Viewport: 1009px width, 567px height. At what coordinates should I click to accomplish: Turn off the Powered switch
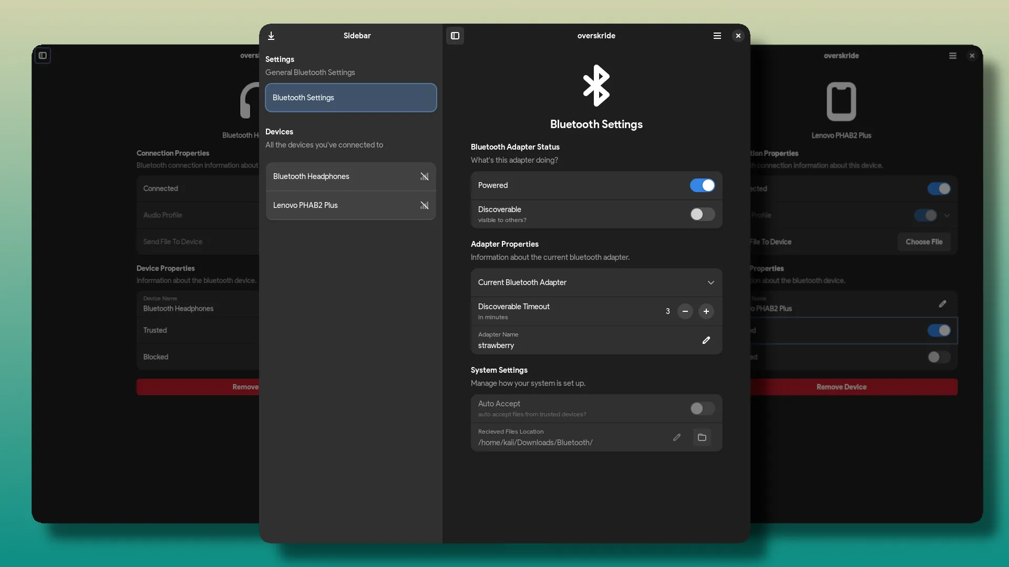pos(702,185)
